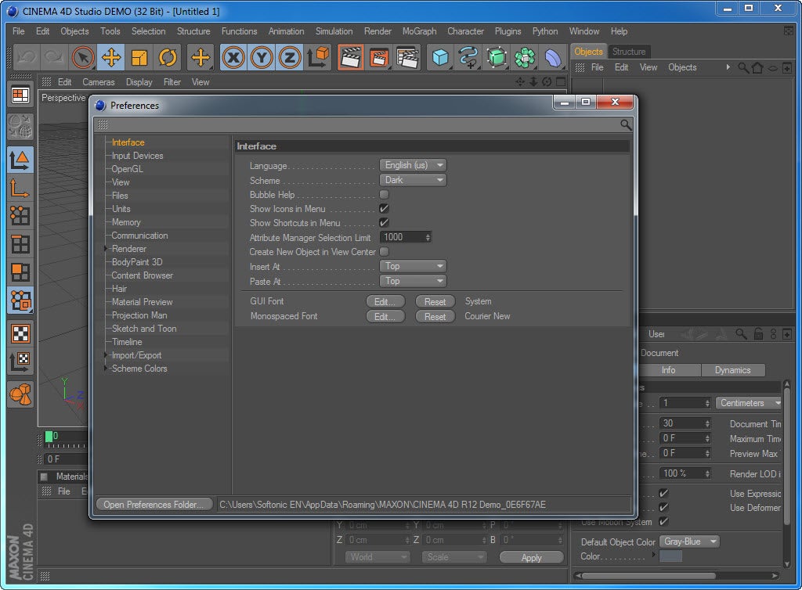Select the Rotate tool in toolbar
The width and height of the screenshot is (802, 590).
(x=168, y=57)
